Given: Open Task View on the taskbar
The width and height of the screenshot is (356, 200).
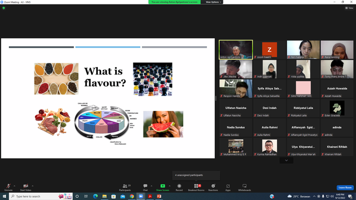Looking at the screenshot, I should pos(86,196).
